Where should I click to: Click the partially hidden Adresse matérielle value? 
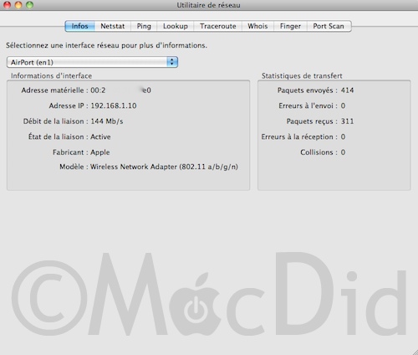click(120, 90)
